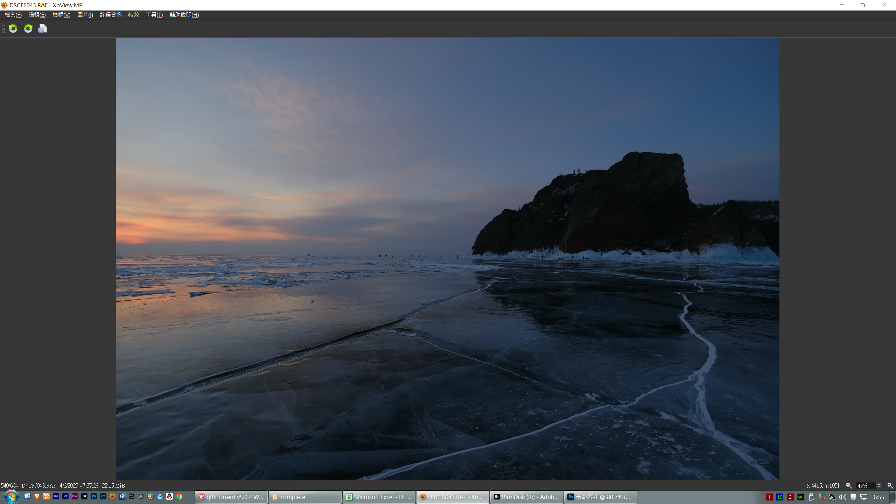Click the DSCF6043.RAF filename in status bar
The height and width of the screenshot is (504, 896).
point(39,485)
